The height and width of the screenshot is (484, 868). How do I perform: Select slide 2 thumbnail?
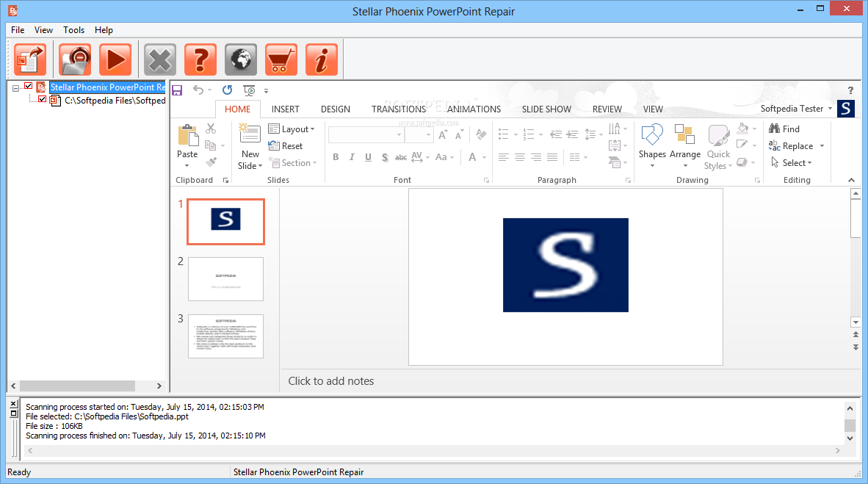(x=226, y=279)
